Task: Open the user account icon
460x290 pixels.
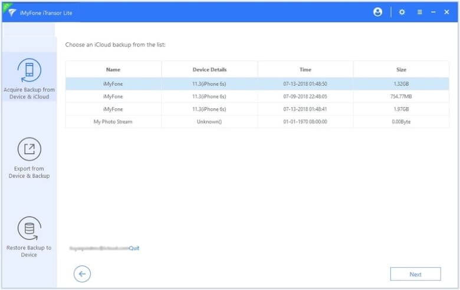Action: pos(377,12)
